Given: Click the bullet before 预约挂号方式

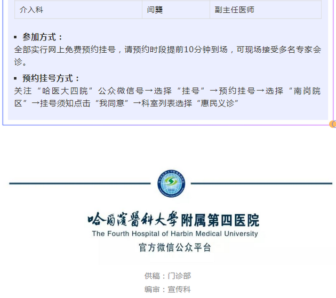Looking at the screenshot, I should [x=16, y=79].
